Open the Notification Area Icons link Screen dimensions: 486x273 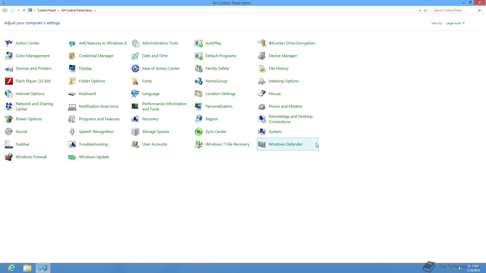coord(99,106)
